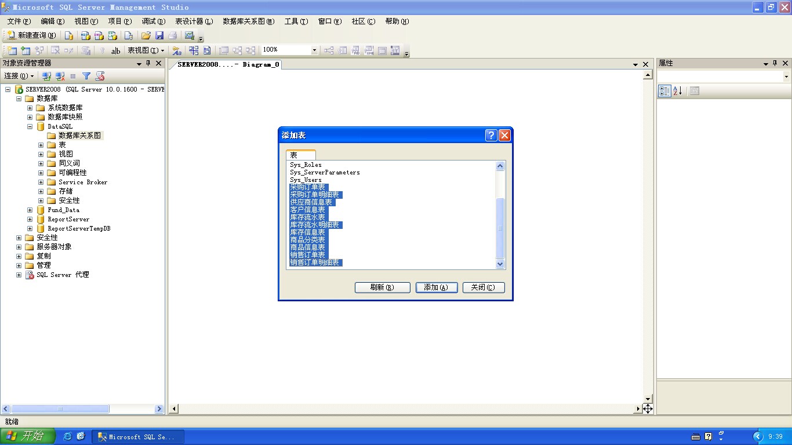Image resolution: width=792 pixels, height=445 pixels.
Task: Collapse the SERVER2008 server node
Action: [8, 89]
